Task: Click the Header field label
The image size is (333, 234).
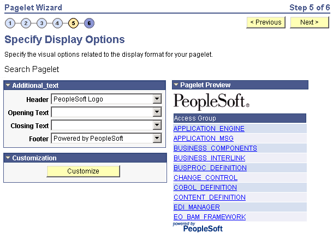Action: (37, 99)
